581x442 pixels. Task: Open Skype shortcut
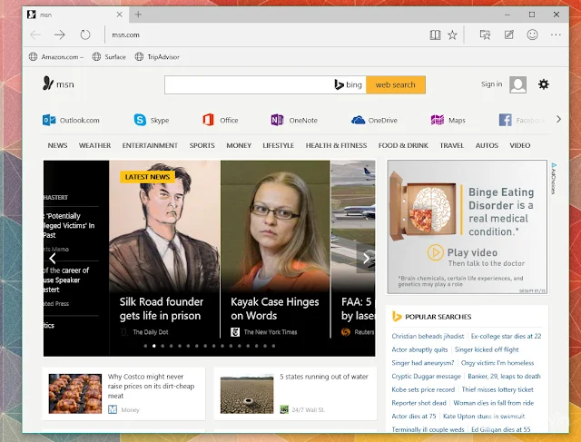152,120
